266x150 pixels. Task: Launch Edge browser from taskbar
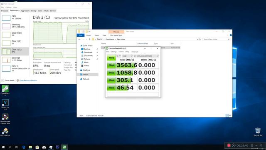[24, 147]
